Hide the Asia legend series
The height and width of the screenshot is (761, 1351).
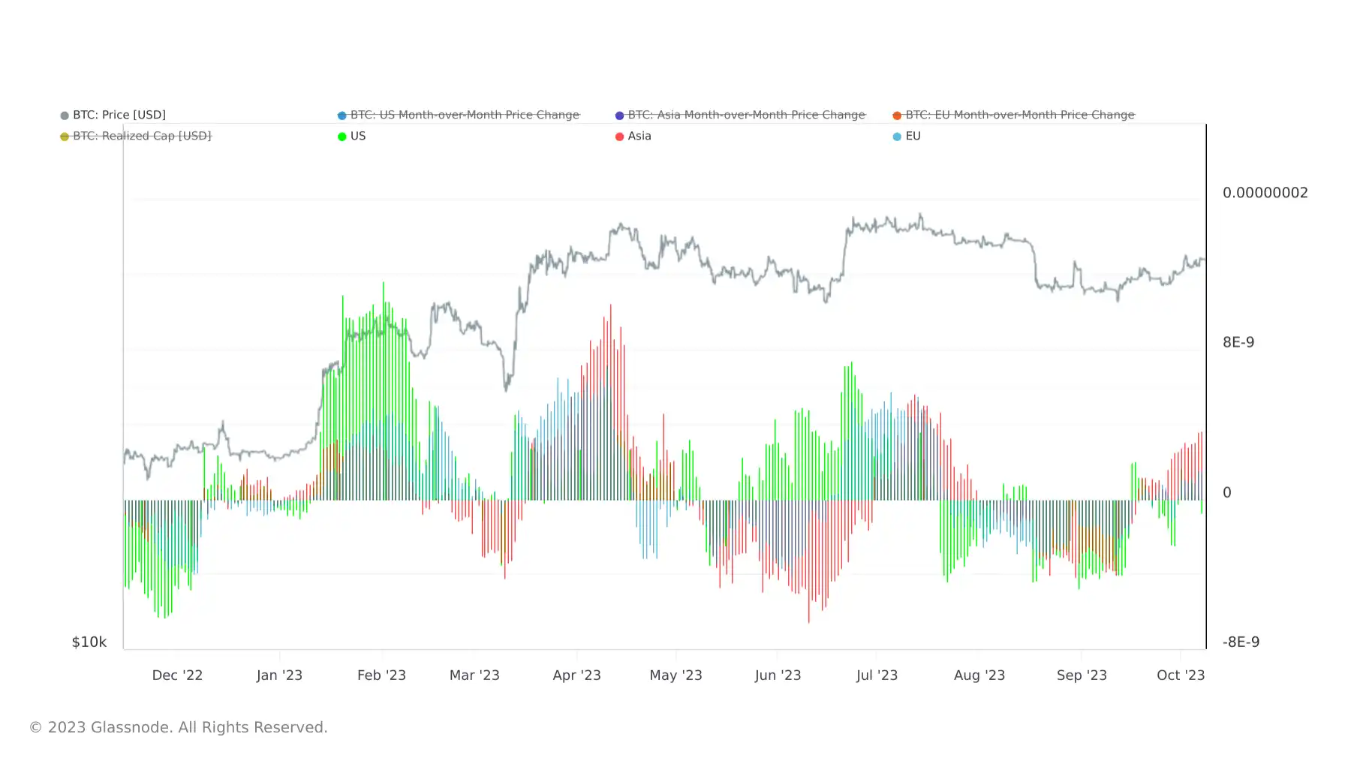[x=639, y=136]
